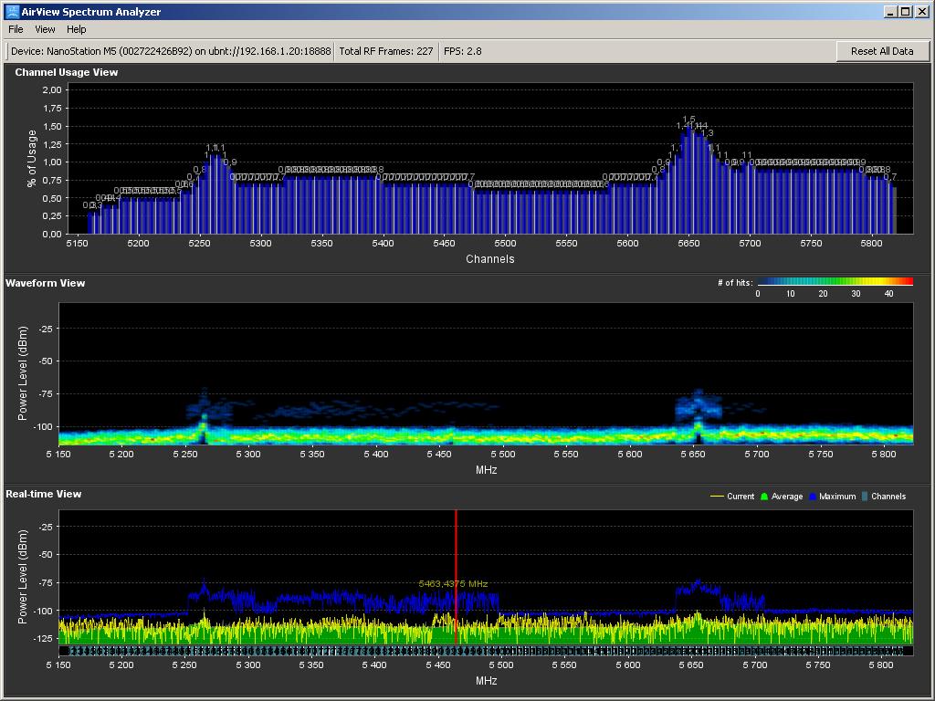
Task: Click the red frequency marker line in Real-time View
Action: tap(456, 548)
